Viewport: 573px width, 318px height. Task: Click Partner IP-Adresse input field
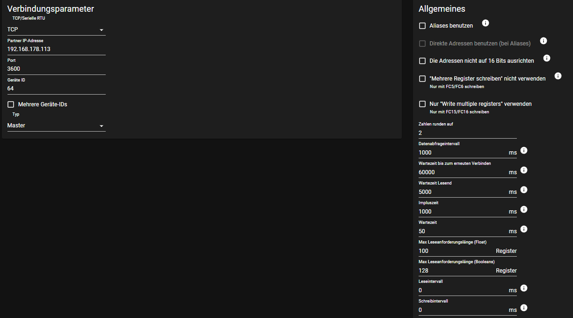coord(57,49)
